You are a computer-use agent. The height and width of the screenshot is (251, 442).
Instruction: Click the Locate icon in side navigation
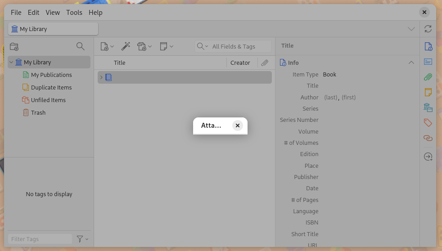click(428, 157)
